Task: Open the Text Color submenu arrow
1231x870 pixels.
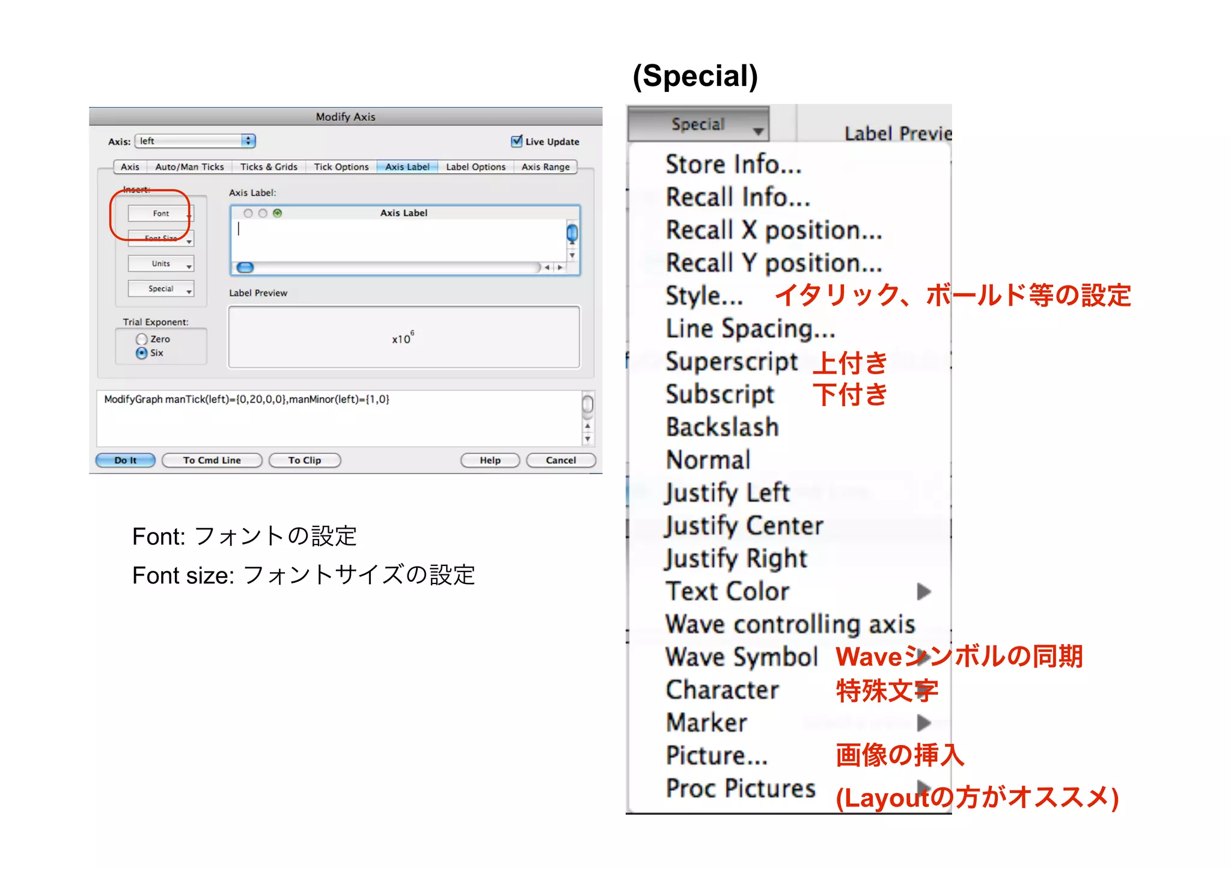Action: coord(924,592)
